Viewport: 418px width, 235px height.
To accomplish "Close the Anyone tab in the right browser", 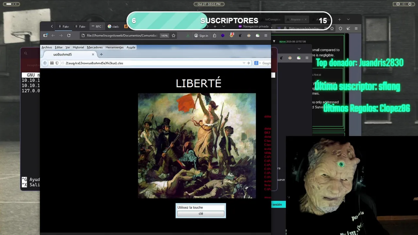I will pyautogui.click(x=306, y=20).
